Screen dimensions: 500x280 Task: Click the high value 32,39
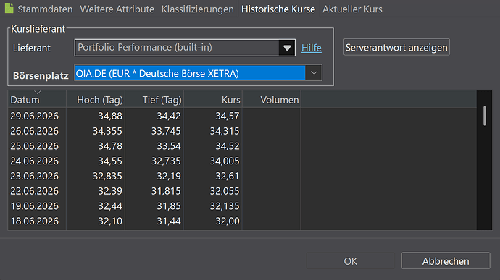pyautogui.click(x=110, y=191)
